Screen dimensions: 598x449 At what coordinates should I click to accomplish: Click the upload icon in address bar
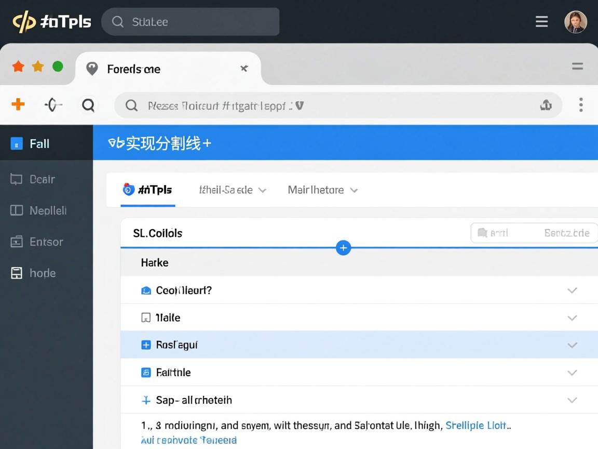[546, 105]
